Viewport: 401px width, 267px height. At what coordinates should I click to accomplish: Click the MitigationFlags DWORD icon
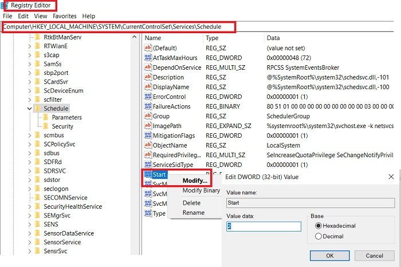point(148,136)
